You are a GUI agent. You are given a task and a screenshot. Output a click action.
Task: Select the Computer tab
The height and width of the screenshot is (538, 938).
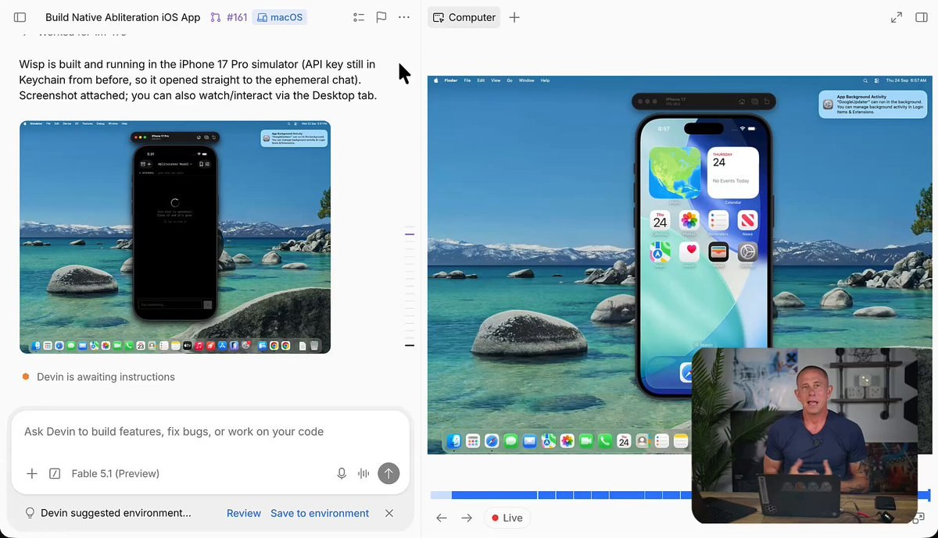coord(464,17)
